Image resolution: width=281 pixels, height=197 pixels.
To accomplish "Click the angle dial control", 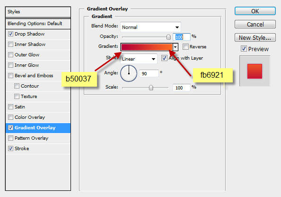I will click(129, 73).
